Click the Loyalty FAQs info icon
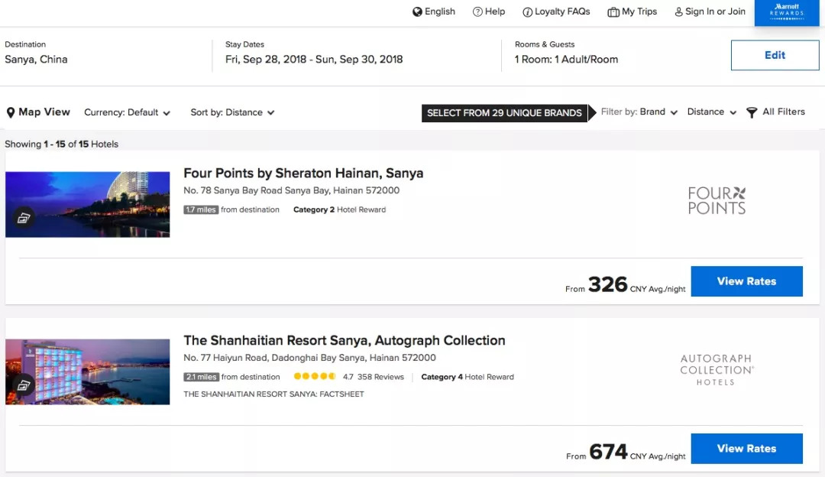 [527, 12]
